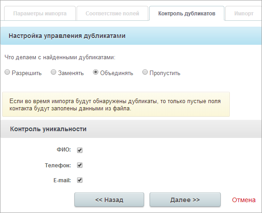Cancel import via the Отмена link
The height and width of the screenshot is (213, 262).
point(243,200)
